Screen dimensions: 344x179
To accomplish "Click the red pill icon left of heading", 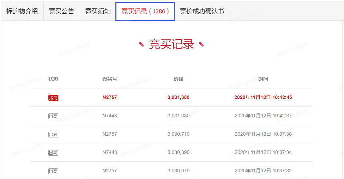I will point(141,44).
